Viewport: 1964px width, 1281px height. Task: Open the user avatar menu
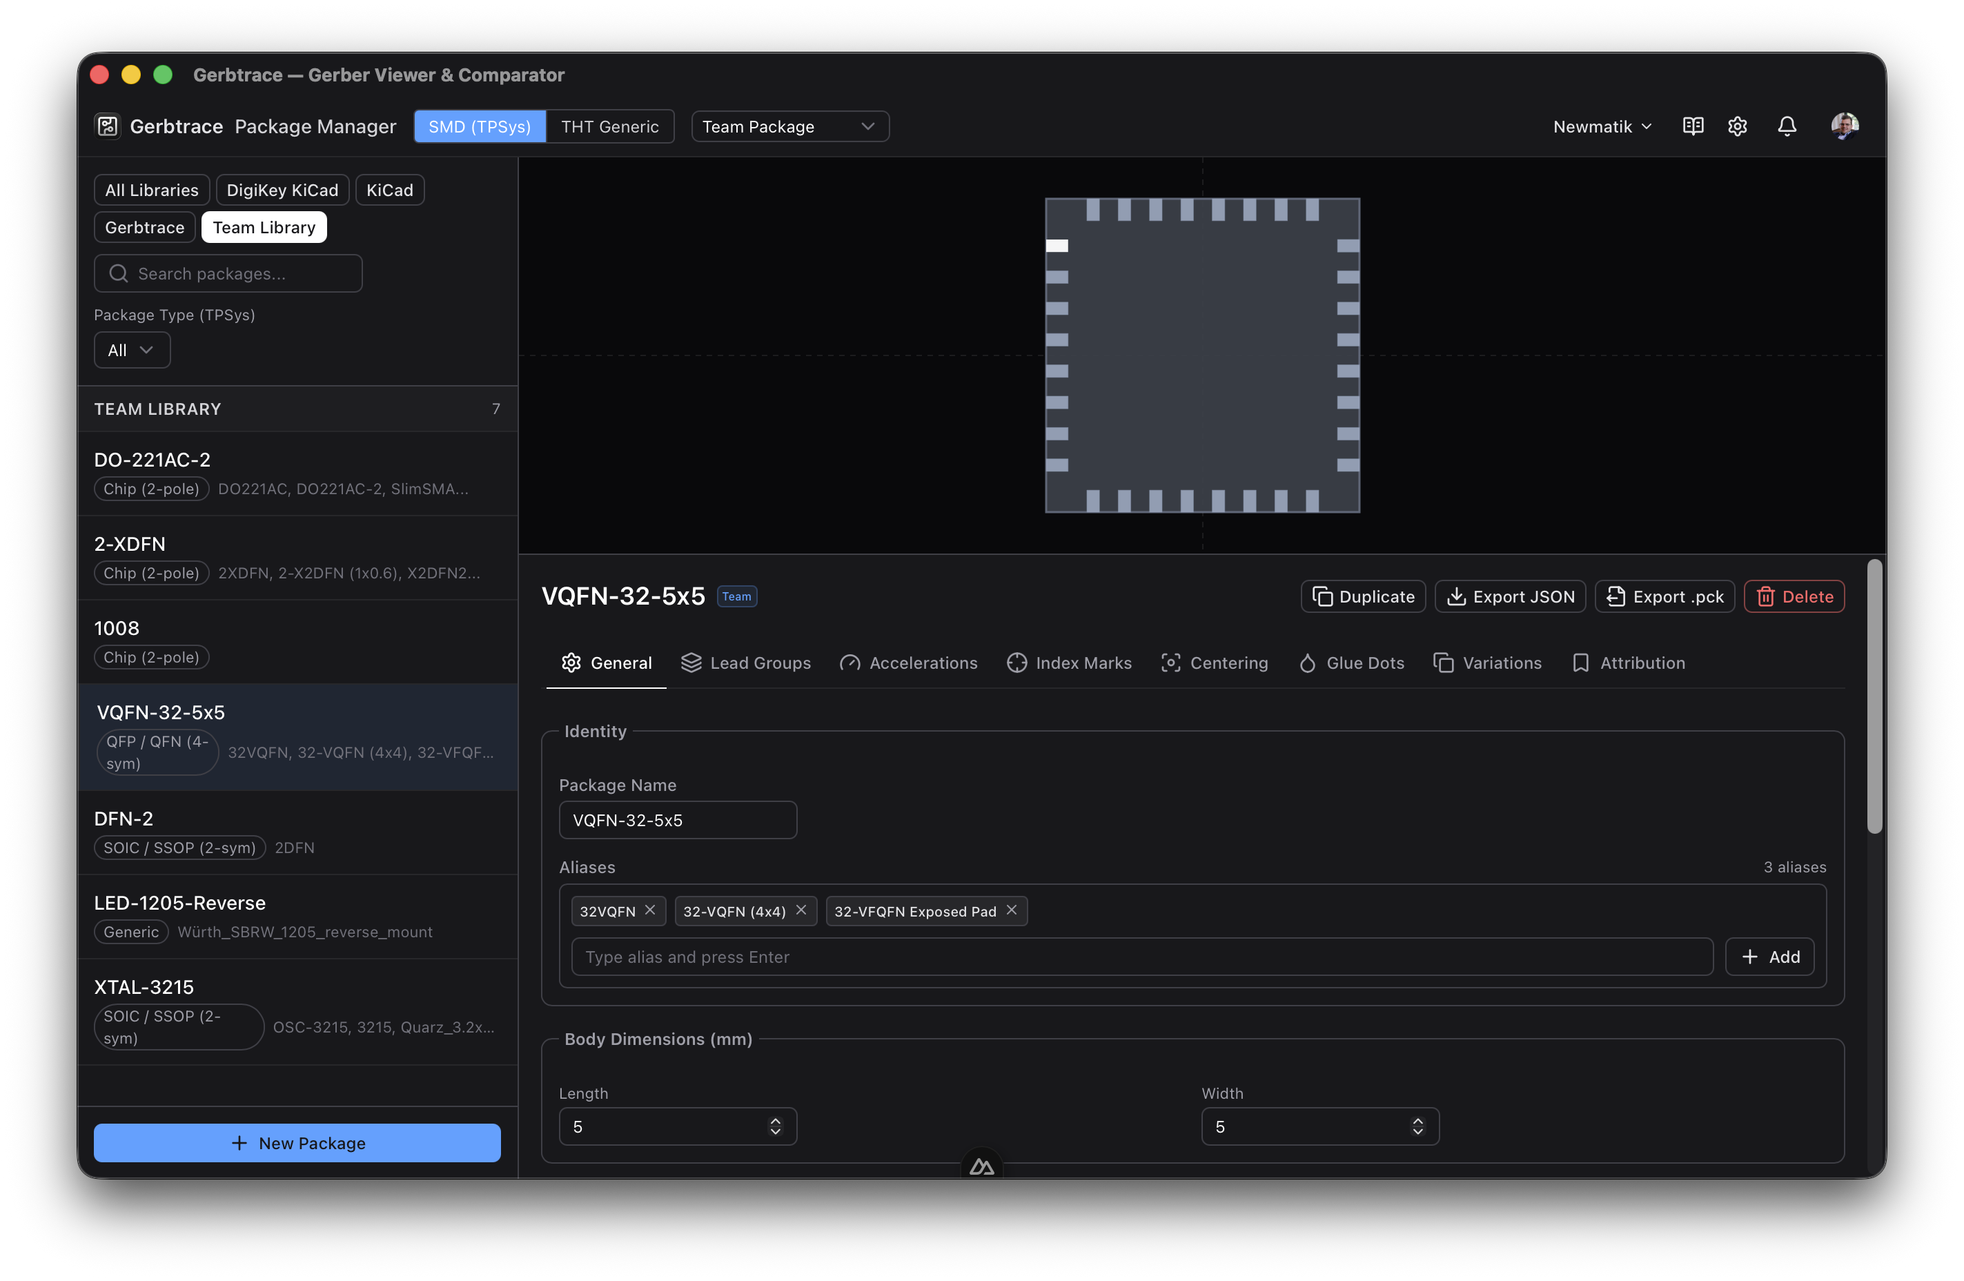1845,126
